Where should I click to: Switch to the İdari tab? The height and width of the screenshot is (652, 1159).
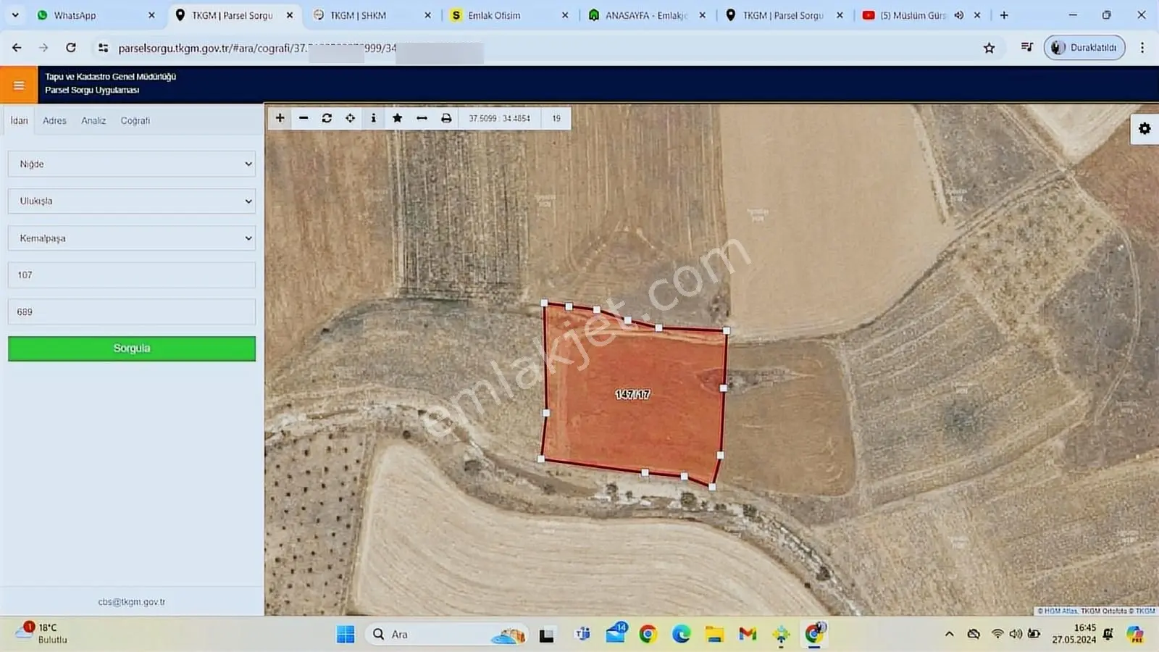point(20,120)
